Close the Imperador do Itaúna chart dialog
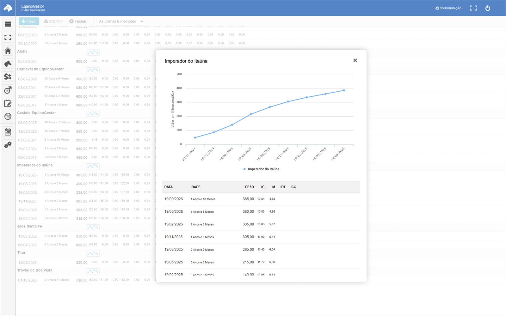Screen dimensions: 506x316 355,60
